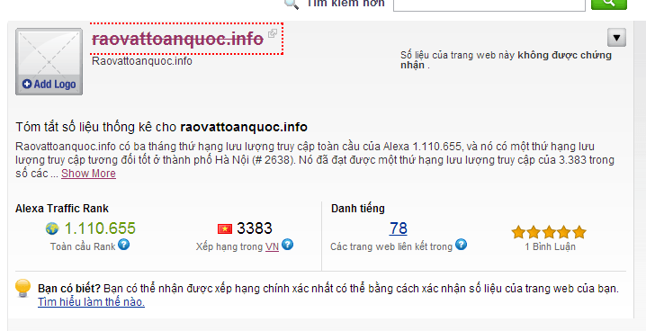646x331 pixels.
Task: Click the Add Logo placeholder
Action: (49, 62)
